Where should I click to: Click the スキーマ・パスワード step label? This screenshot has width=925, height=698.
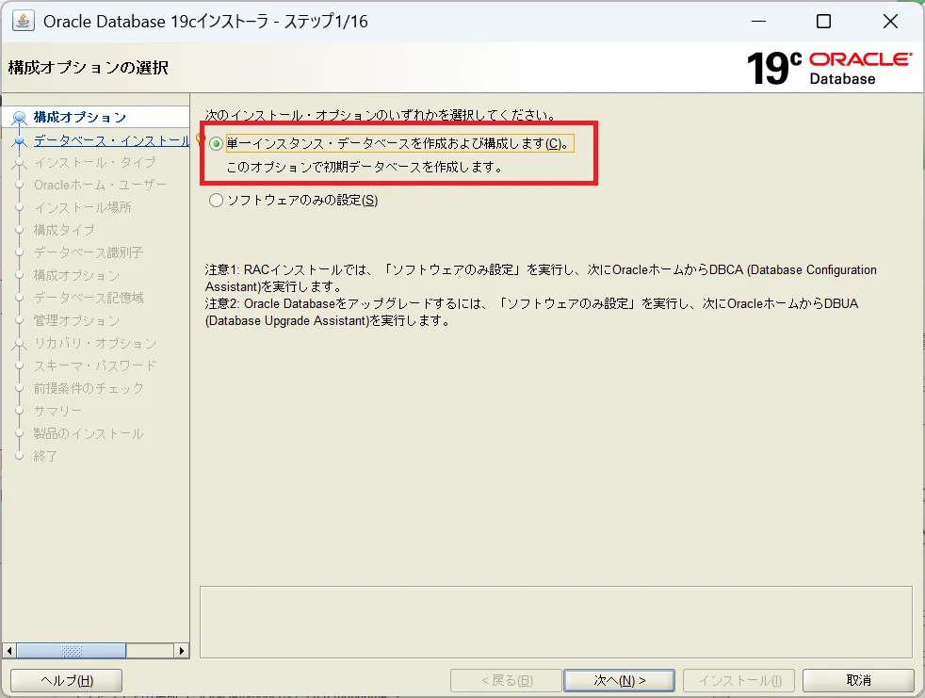95,365
